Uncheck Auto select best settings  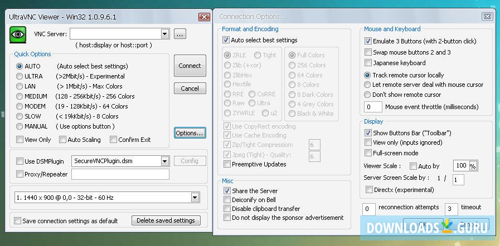[x=226, y=40]
